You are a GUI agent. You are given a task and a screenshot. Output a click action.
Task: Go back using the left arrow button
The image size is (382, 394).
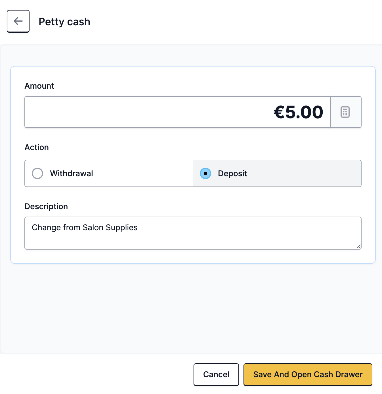18,21
